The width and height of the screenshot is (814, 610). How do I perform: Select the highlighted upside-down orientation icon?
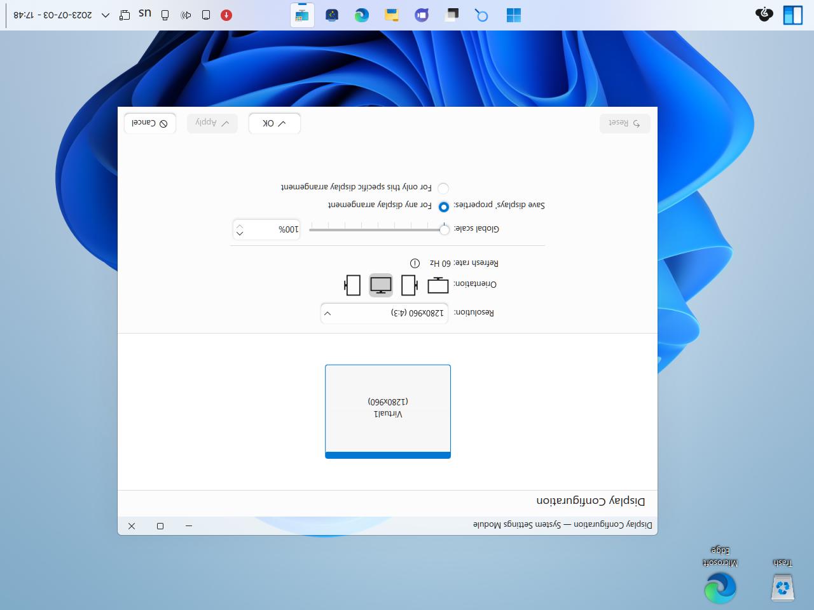point(381,285)
